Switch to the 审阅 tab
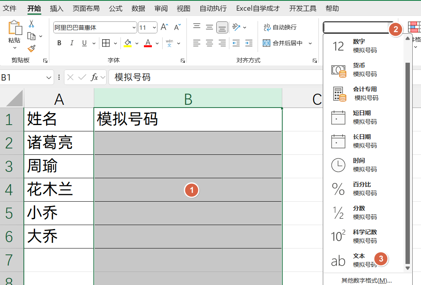 [x=161, y=9]
